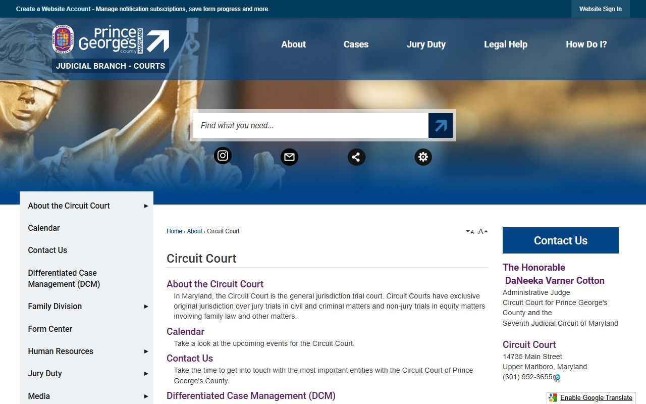Click the search arrow button
Image resolution: width=646 pixels, height=404 pixels.
click(441, 126)
